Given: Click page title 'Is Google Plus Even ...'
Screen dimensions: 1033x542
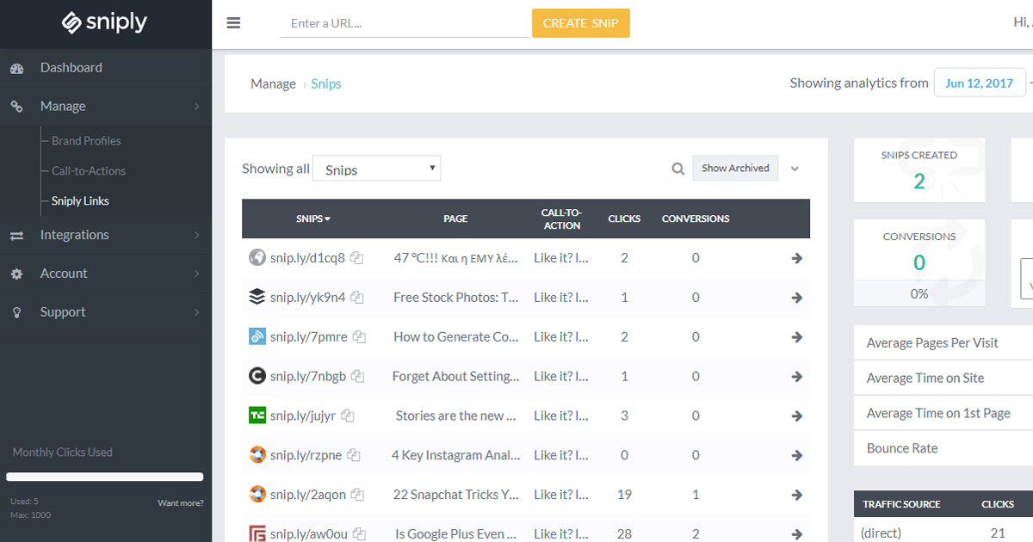Looking at the screenshot, I should pos(456,534).
